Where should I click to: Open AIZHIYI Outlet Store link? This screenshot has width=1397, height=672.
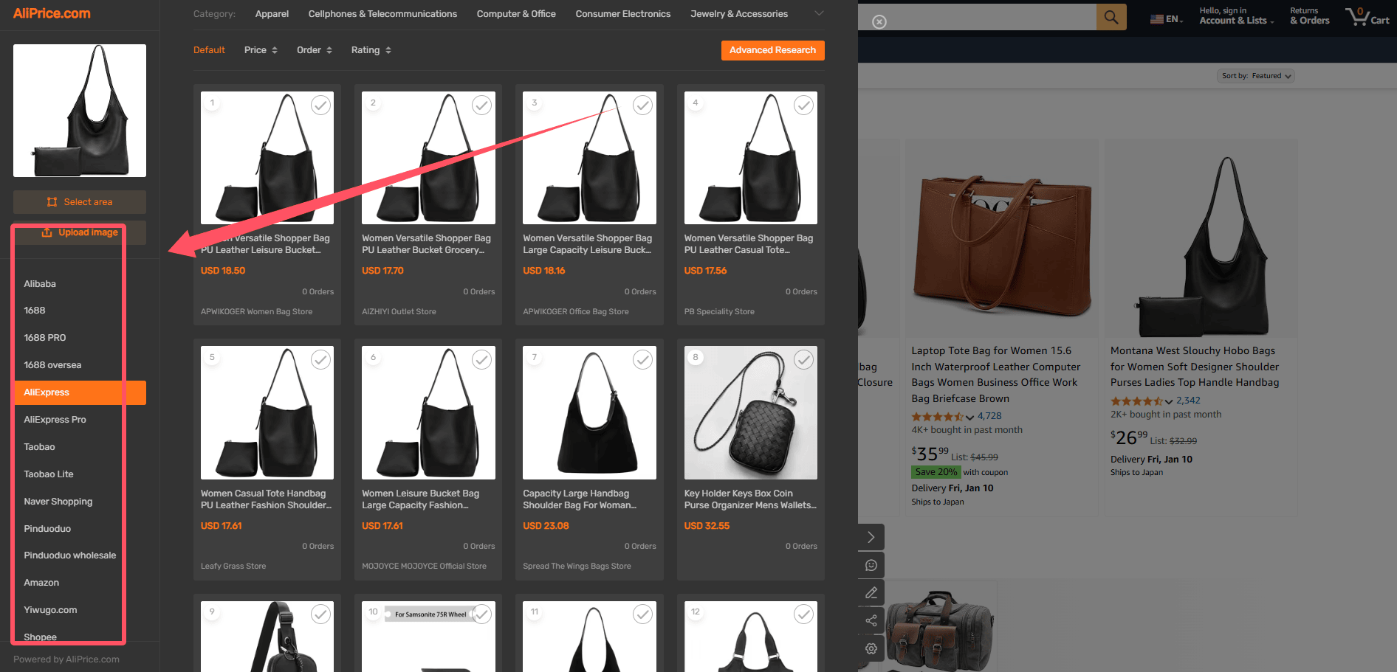(399, 312)
